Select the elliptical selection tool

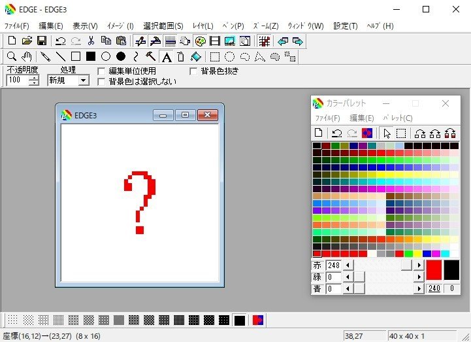[x=229, y=56]
